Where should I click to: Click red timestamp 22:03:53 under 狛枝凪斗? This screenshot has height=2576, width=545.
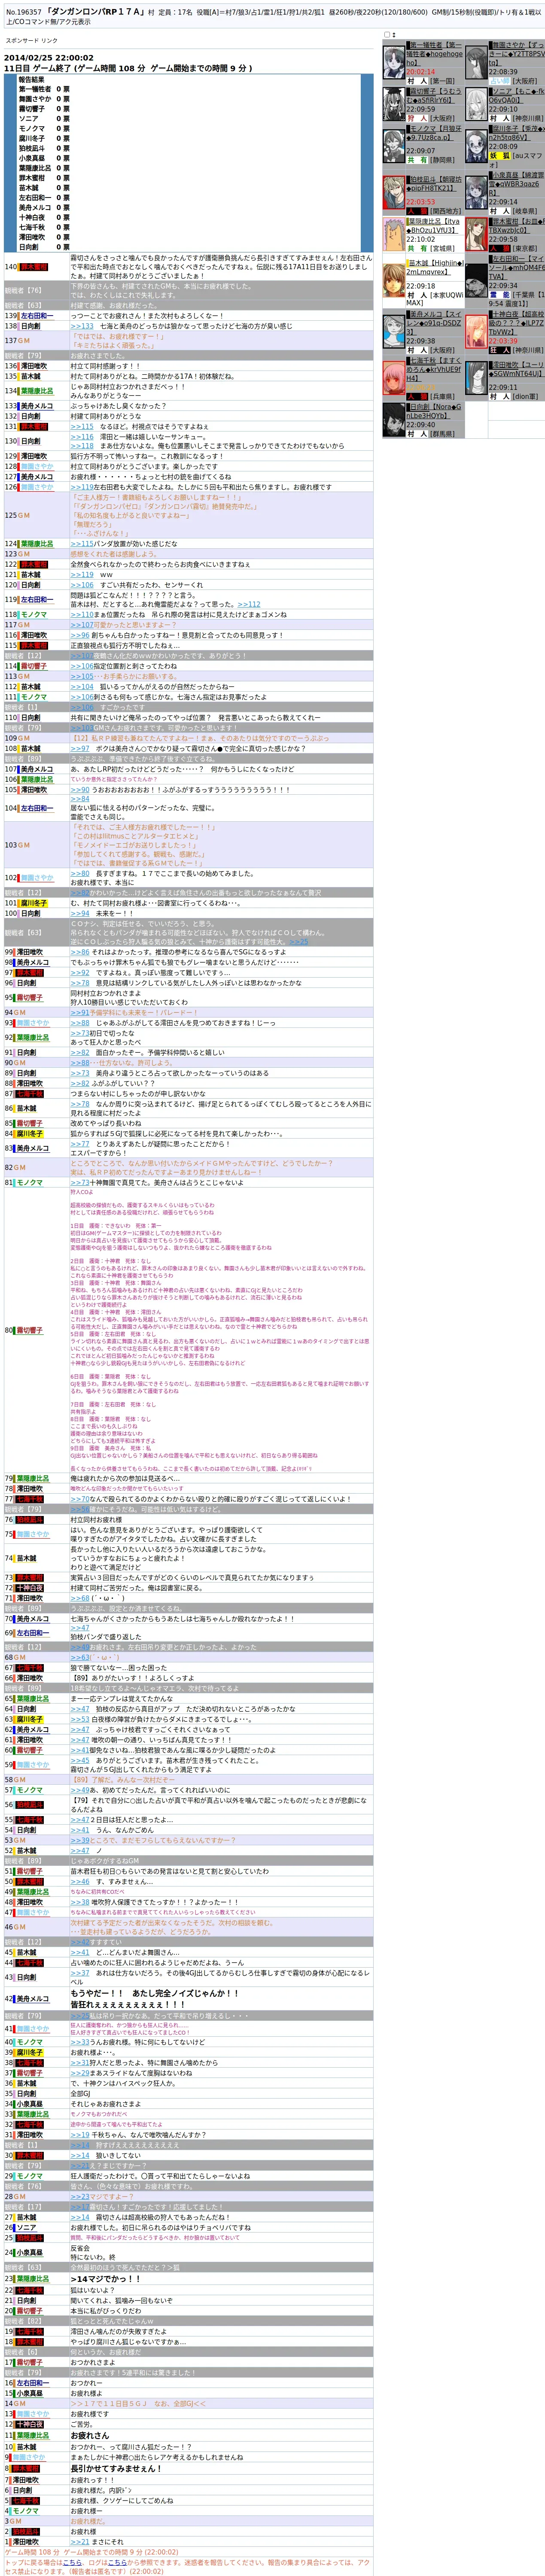[420, 202]
